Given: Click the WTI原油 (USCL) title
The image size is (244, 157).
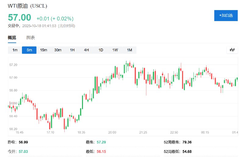Looking at the screenshot, I should (27, 6).
